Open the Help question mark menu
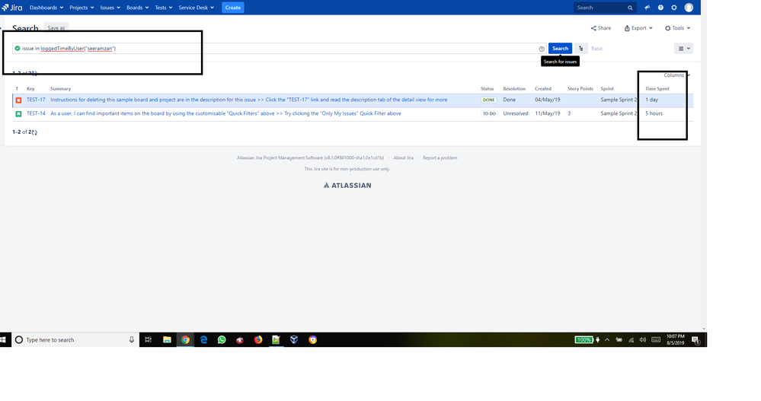Screen dimensions: 761x401 tap(660, 8)
